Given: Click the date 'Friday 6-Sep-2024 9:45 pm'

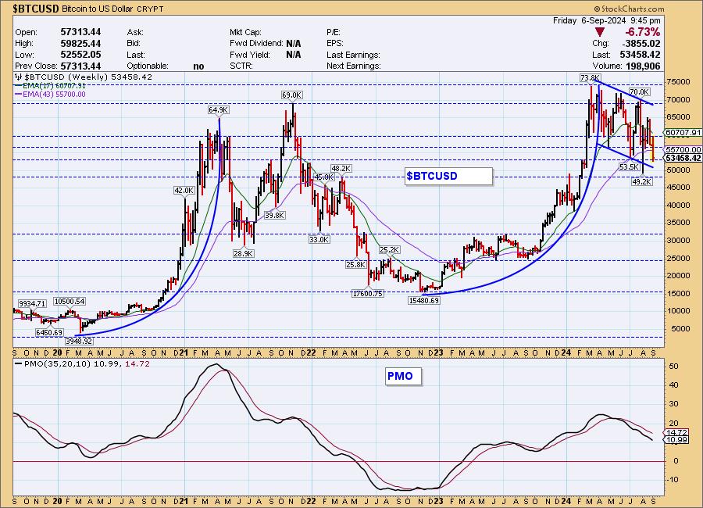Looking at the screenshot, I should coord(606,20).
